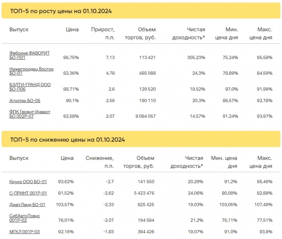
Task: Click the ТОП-5 по росту цены header
Action: (x=61, y=11)
